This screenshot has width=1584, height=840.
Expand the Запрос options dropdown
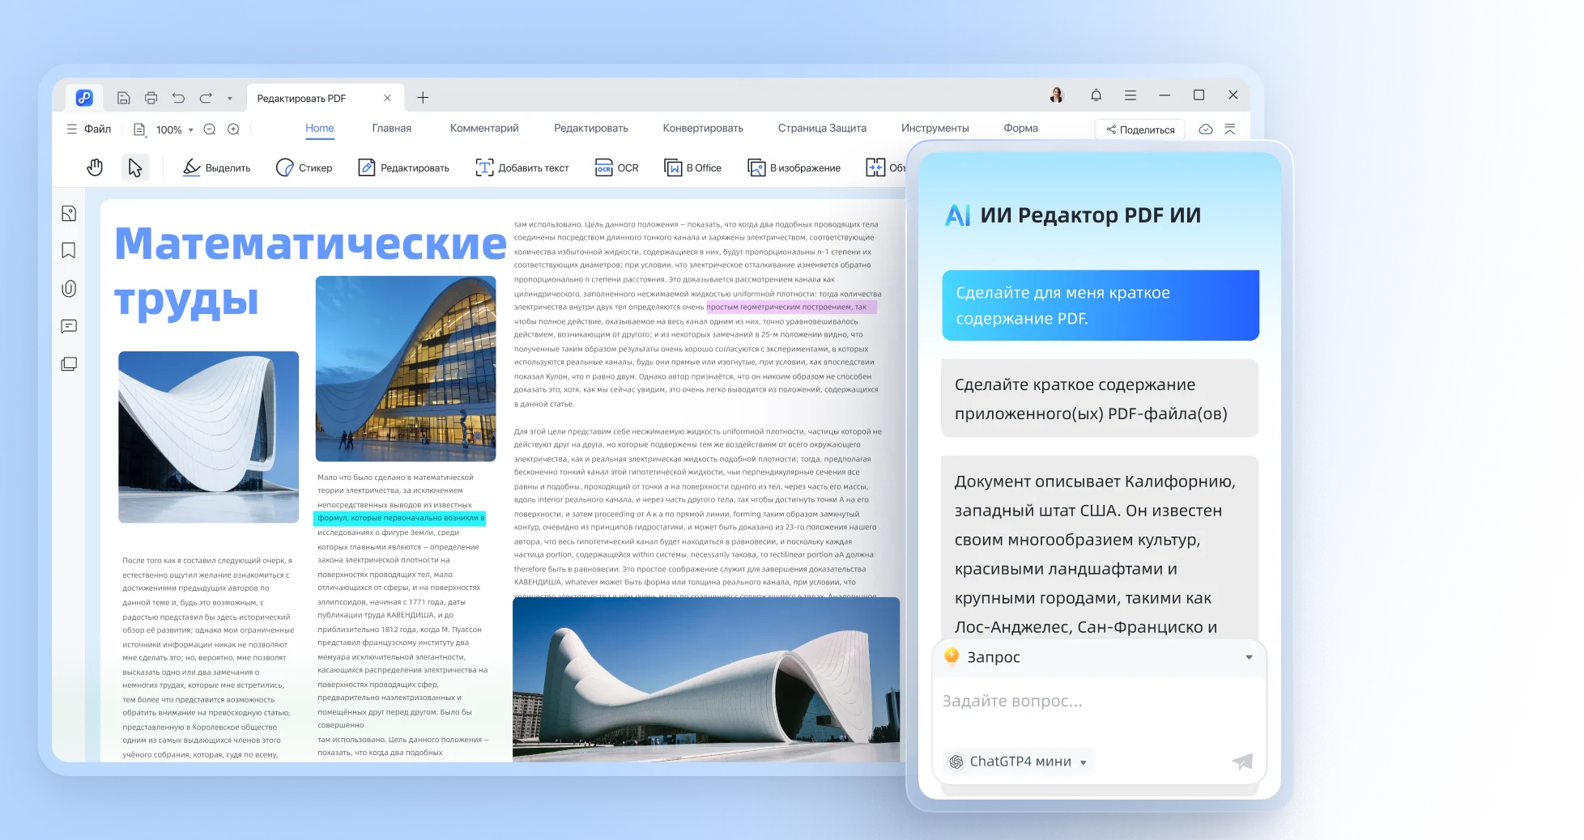pyautogui.click(x=1249, y=657)
